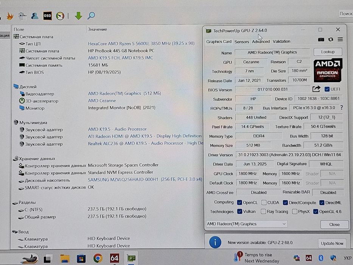Open the ATI Radeon HDMI audio adapter link
The height and width of the screenshot is (265, 353).
(145, 136)
